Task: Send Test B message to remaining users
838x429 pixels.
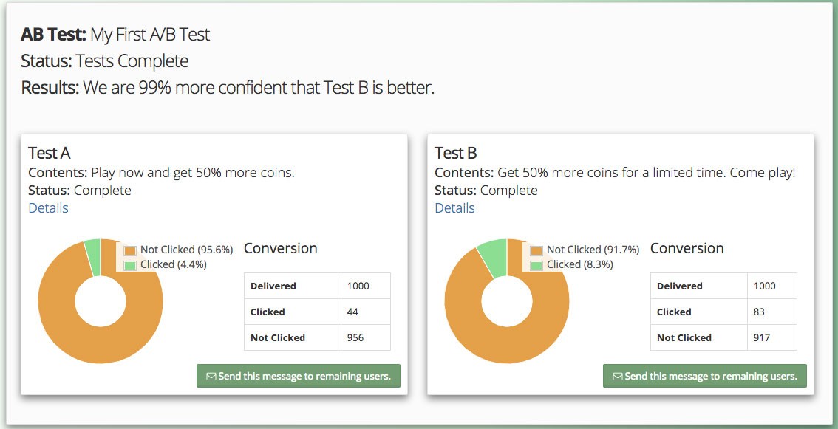Action: pyautogui.click(x=704, y=376)
